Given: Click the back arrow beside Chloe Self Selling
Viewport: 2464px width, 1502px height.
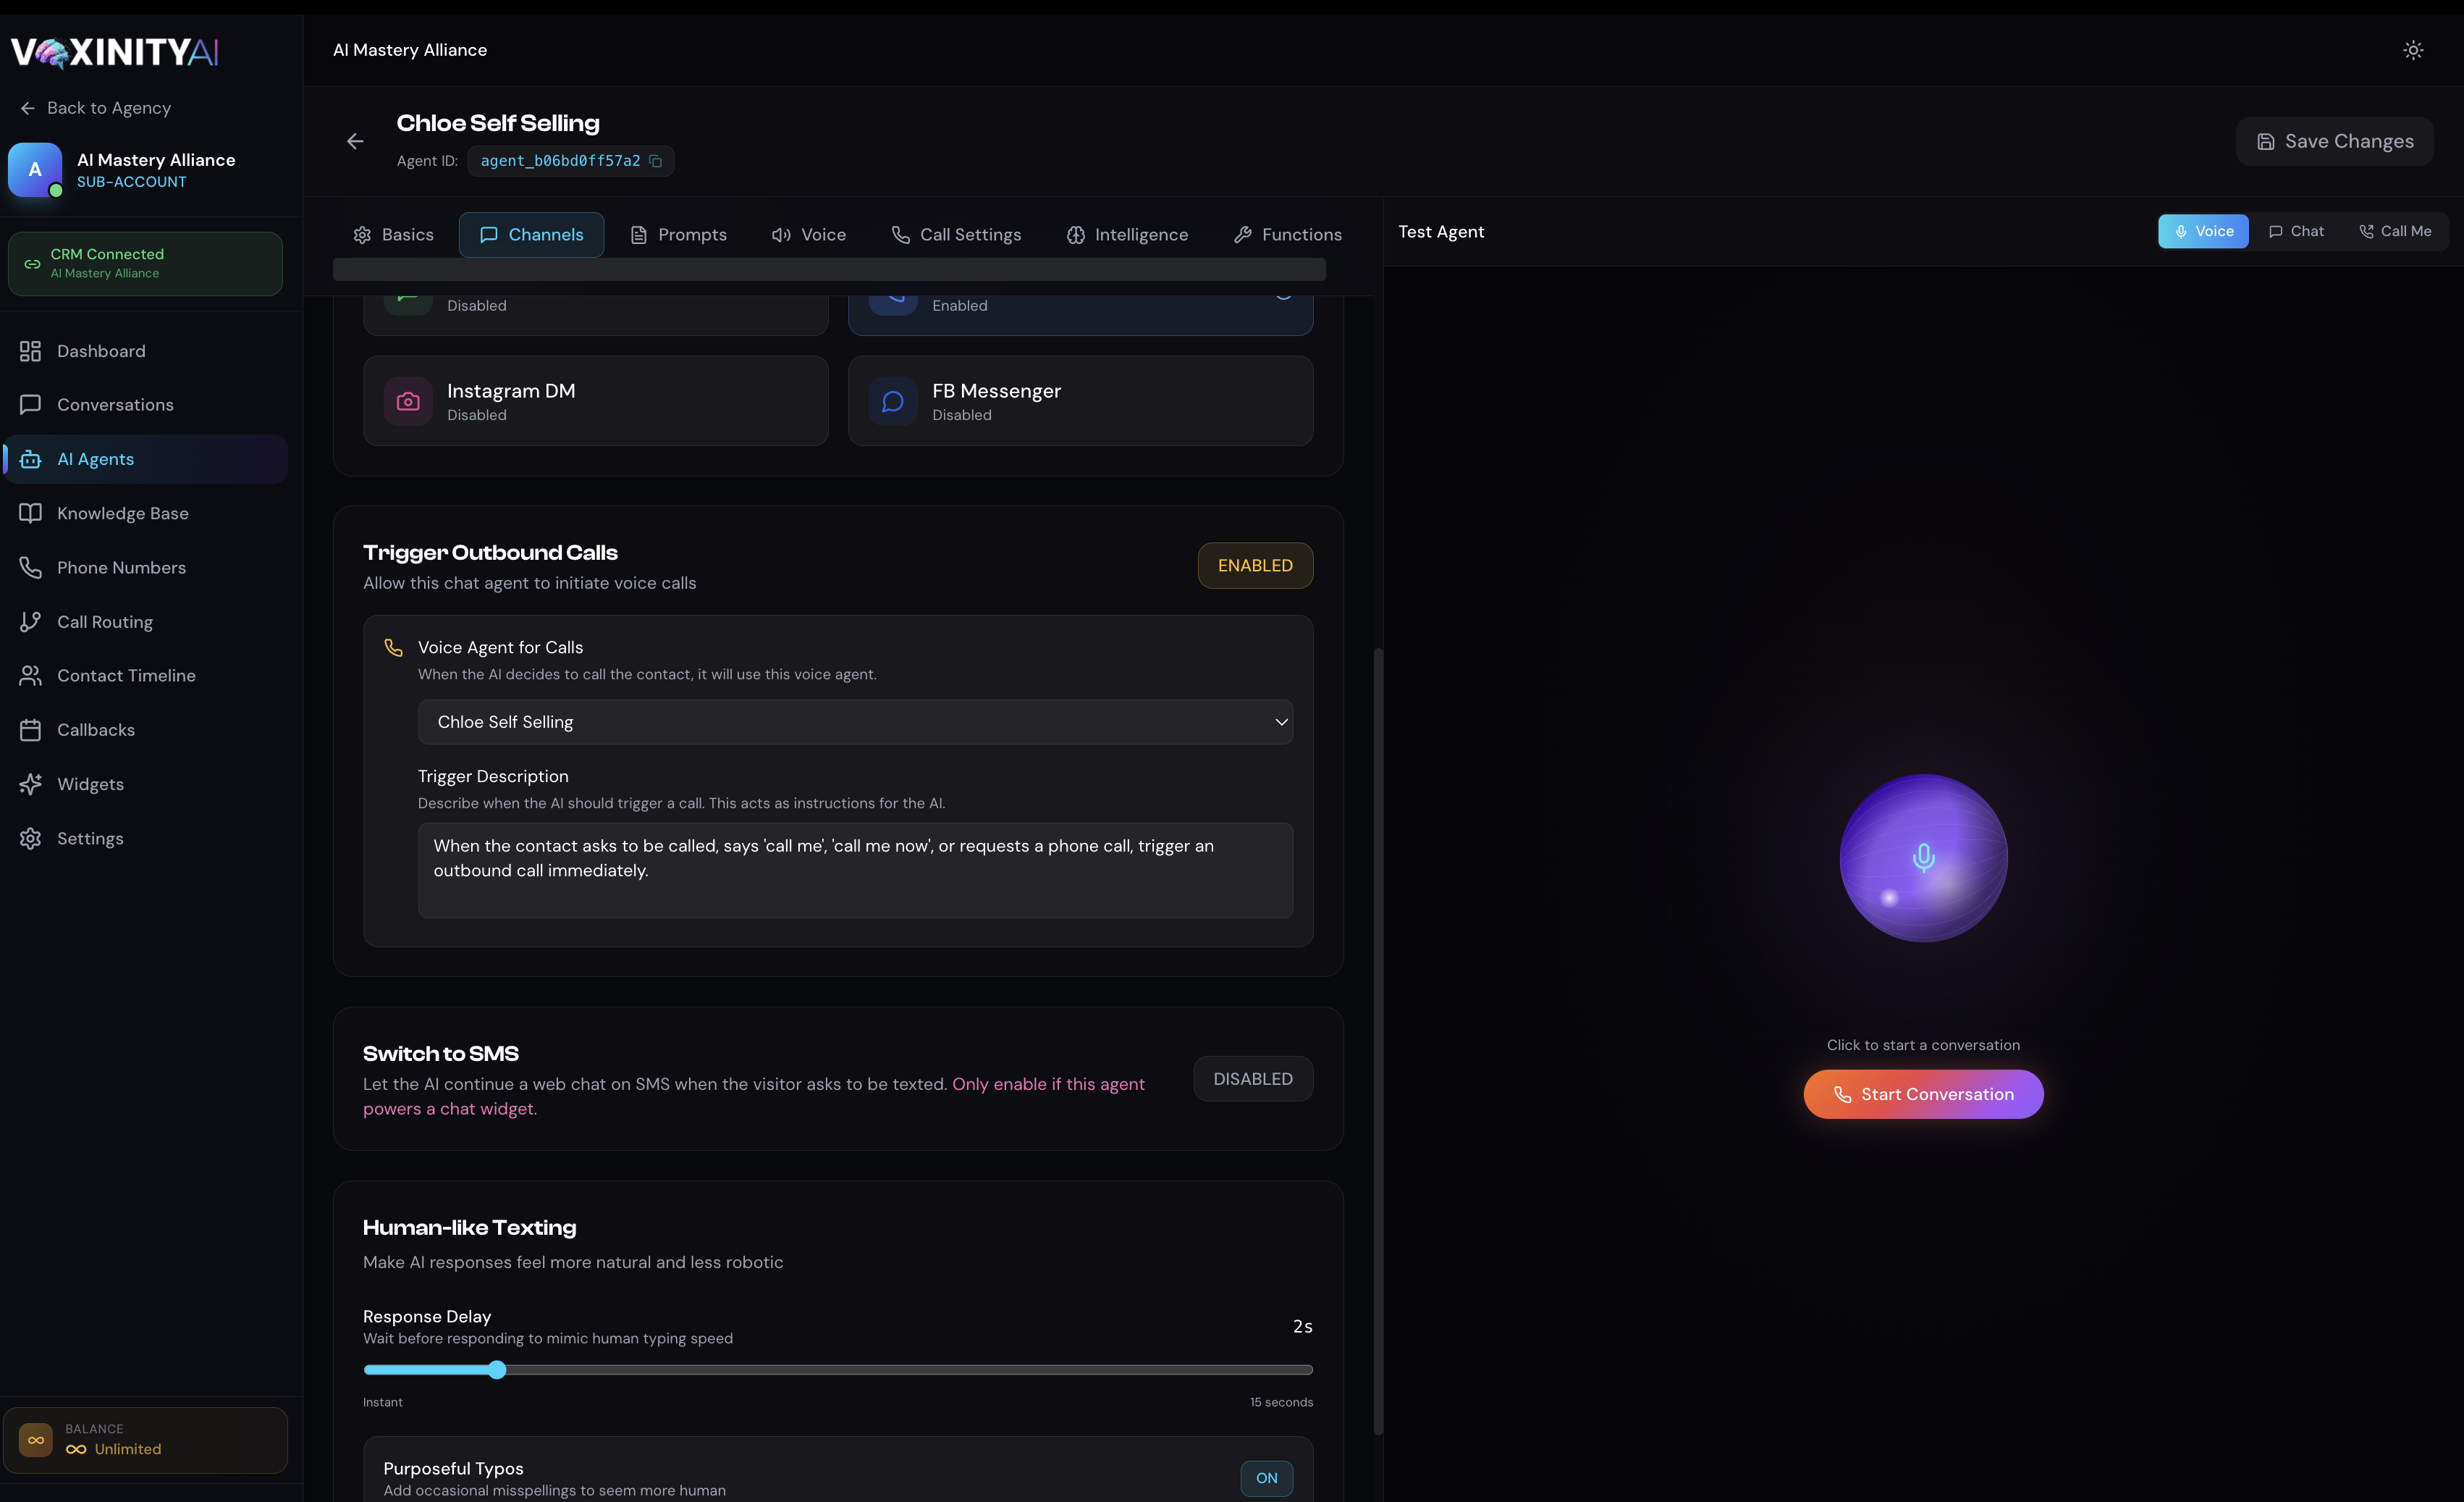Looking at the screenshot, I should click(355, 141).
